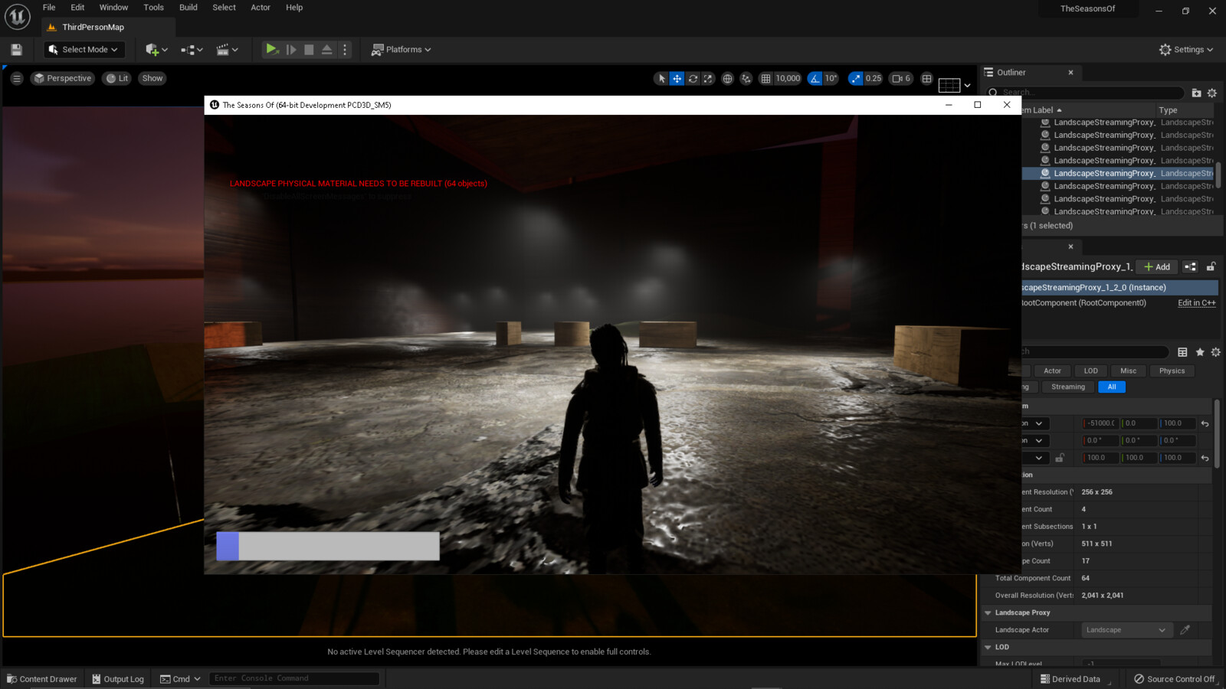The height and width of the screenshot is (689, 1226).
Task: Toggle the scale lock ratio icon
Action: pos(1059,458)
